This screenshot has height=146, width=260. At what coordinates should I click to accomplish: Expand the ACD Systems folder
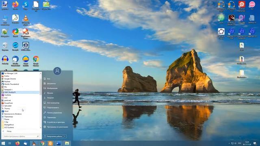(20, 127)
